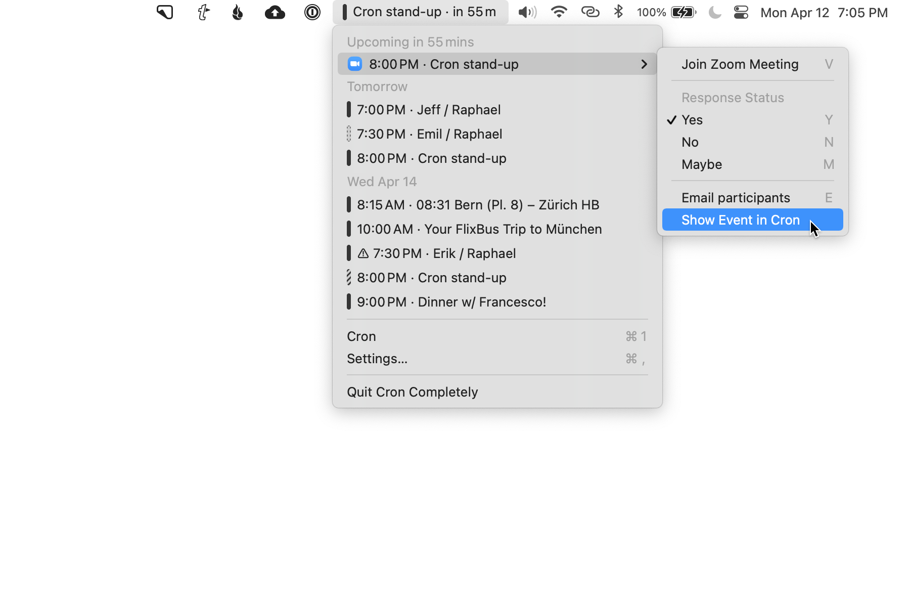Open the volume speaker menu

[527, 12]
